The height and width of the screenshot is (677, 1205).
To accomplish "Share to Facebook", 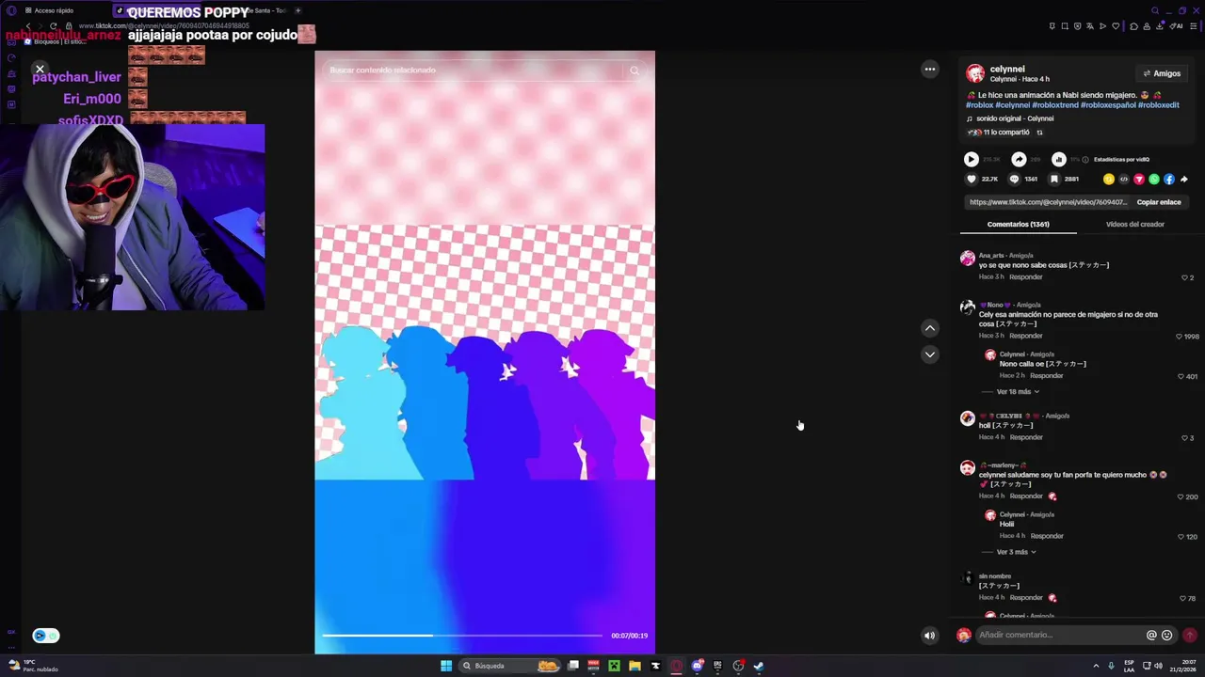I will pos(1168,180).
